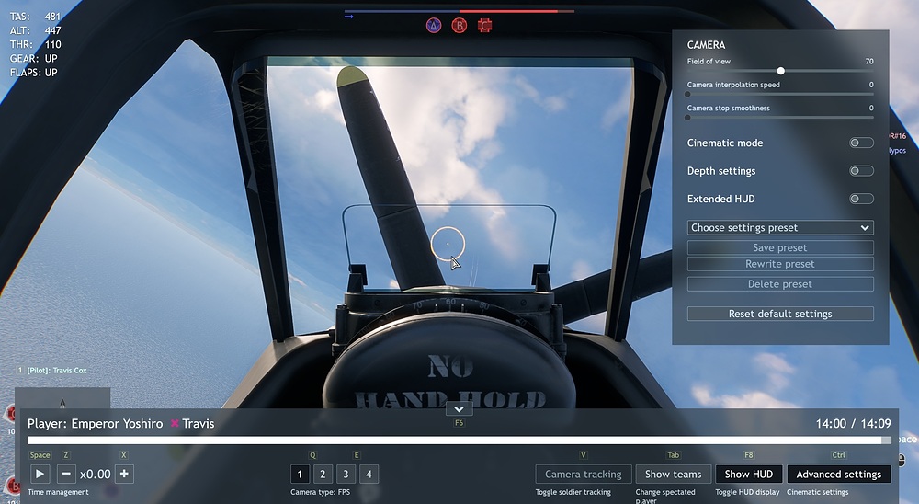Screen dimensions: 919x504
Task: Decrease replay speed with minus button
Action: [x=66, y=474]
